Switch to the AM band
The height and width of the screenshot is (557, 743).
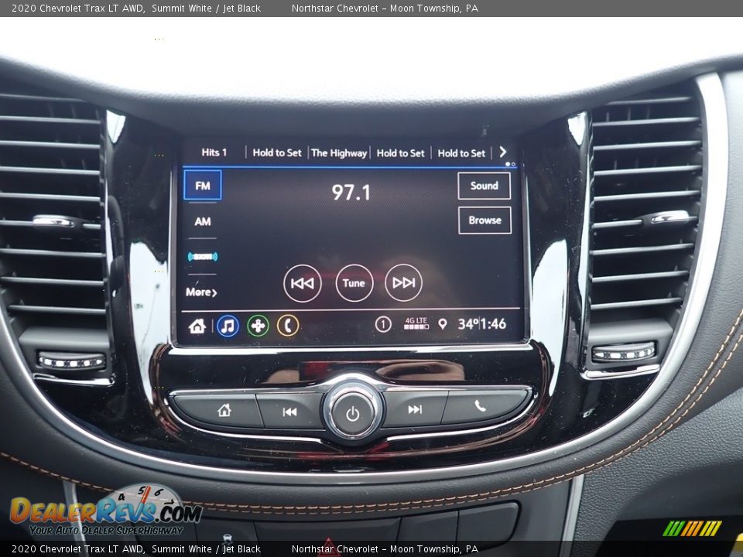[202, 221]
